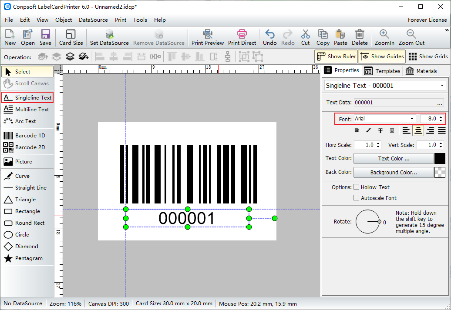Open a label file via the Open icon

(x=27, y=37)
